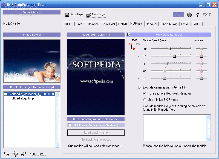This screenshot has height=159, width=219.
Task: Click the 8" shutter speed slider handle
Action: click(165, 78)
